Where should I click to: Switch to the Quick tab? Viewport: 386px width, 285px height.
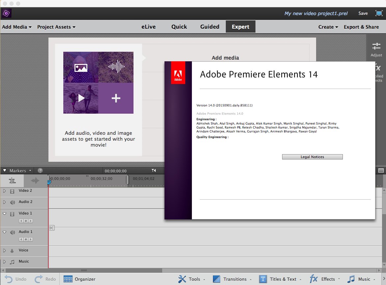[179, 27]
